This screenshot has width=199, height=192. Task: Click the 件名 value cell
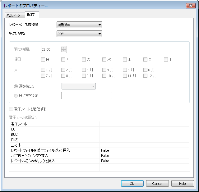pyautogui.click(x=145, y=140)
